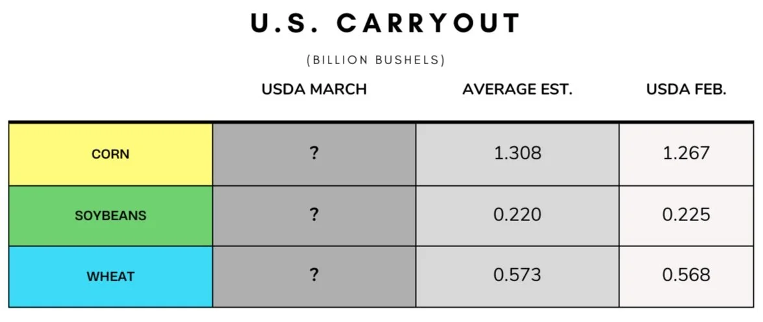763x322 pixels.
Task: Select the yellow CORN row label
Action: tap(110, 154)
